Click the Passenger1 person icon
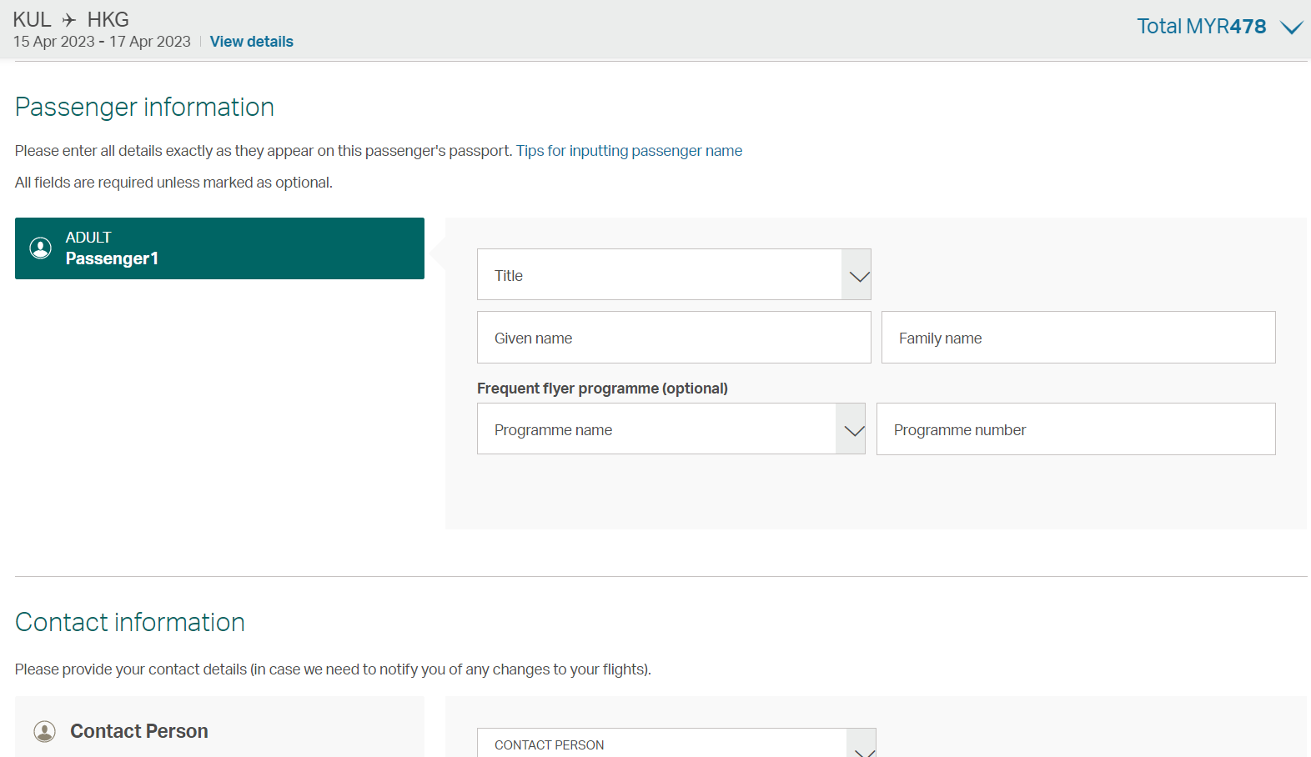 click(41, 248)
